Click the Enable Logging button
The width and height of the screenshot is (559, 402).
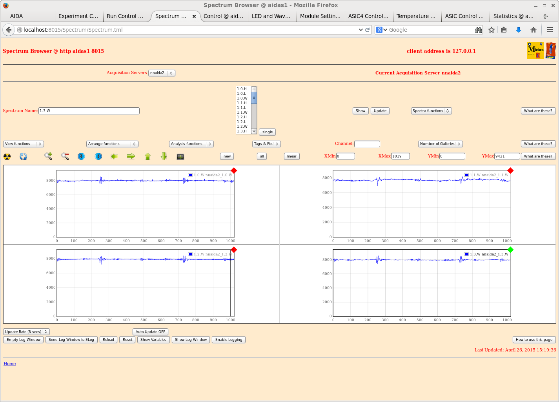(229, 340)
